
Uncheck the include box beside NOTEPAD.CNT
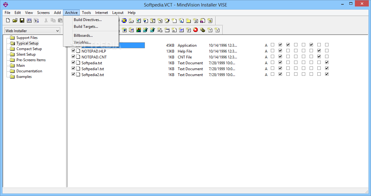73,57
